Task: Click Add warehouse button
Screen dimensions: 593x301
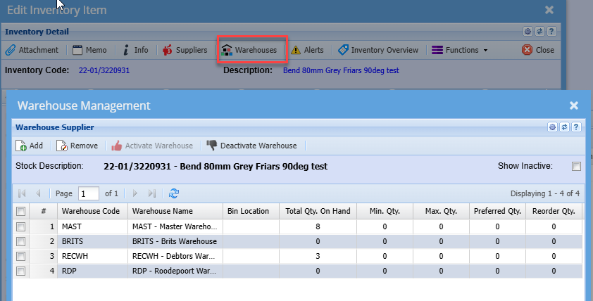Action: point(30,146)
